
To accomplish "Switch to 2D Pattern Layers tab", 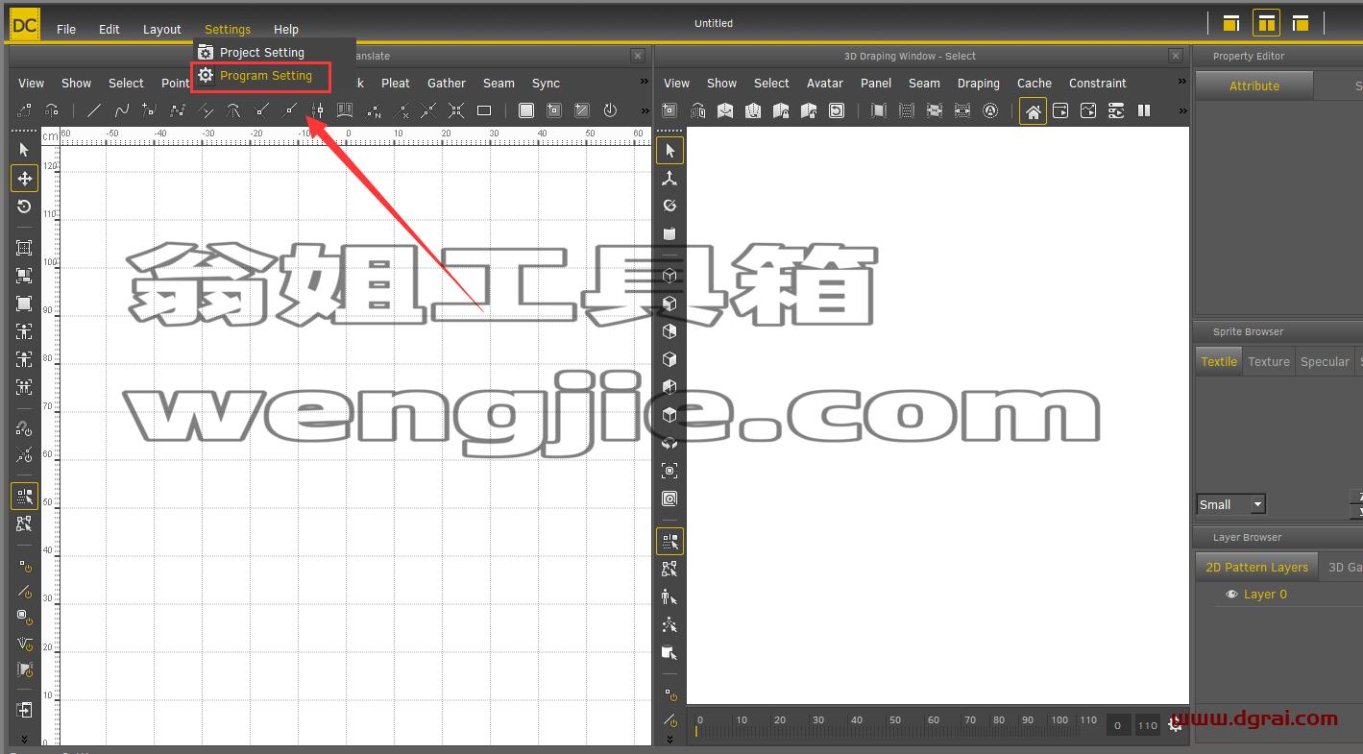I will tap(1256, 567).
